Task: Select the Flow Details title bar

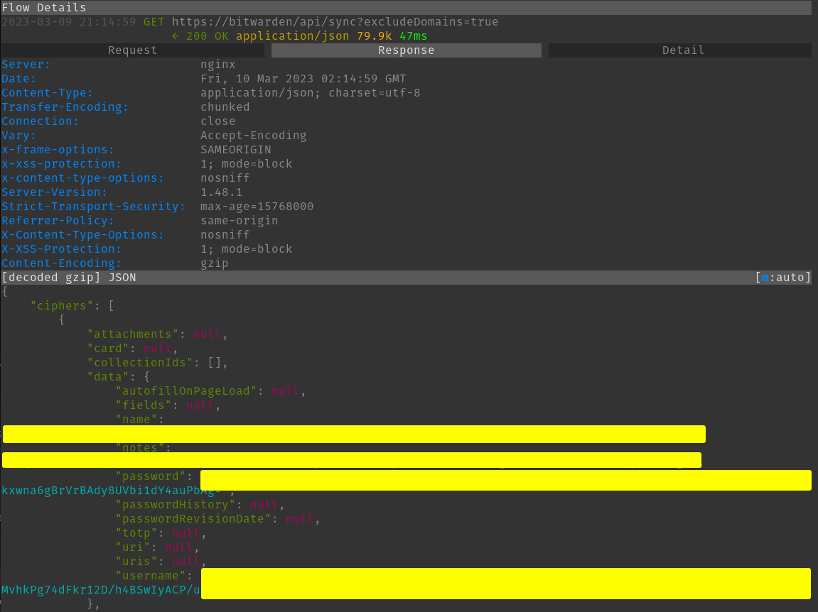Action: pos(44,8)
